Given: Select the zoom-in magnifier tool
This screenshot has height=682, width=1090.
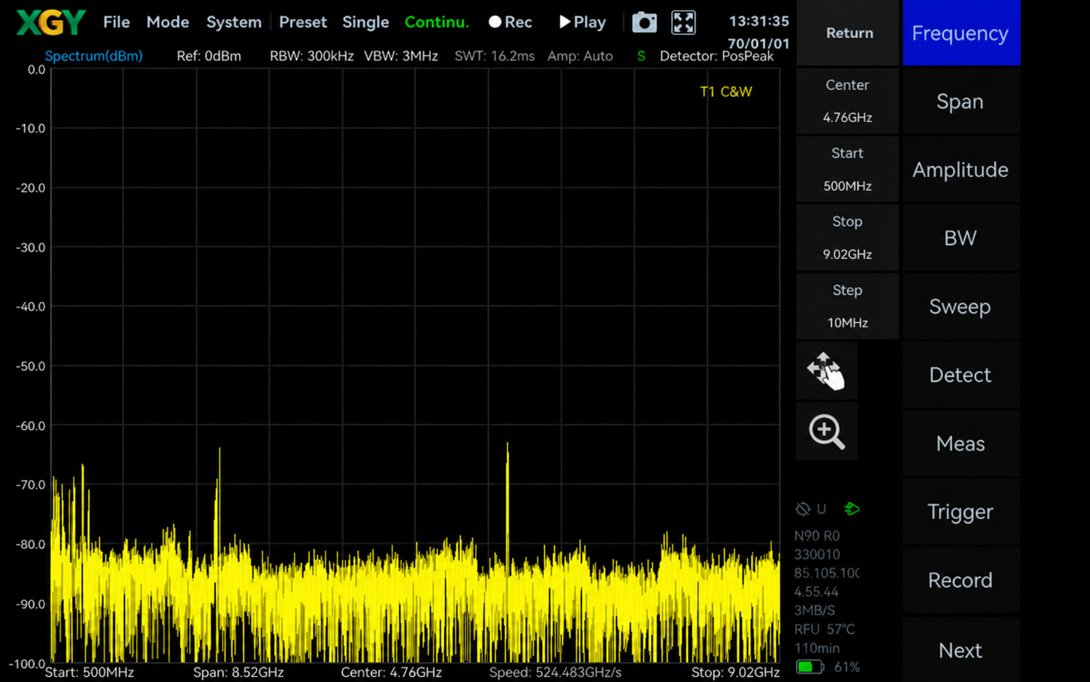Looking at the screenshot, I should pos(826,432).
